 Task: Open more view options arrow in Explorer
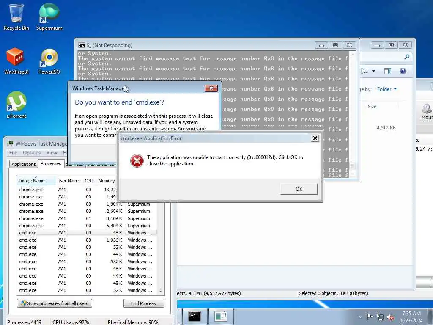point(374,71)
